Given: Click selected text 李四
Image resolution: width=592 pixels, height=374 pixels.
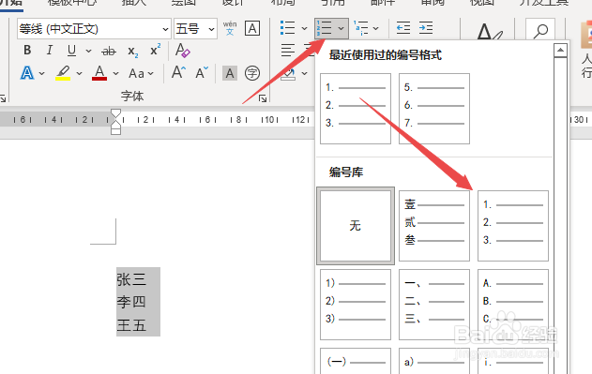Looking at the screenshot, I should pos(131,302).
